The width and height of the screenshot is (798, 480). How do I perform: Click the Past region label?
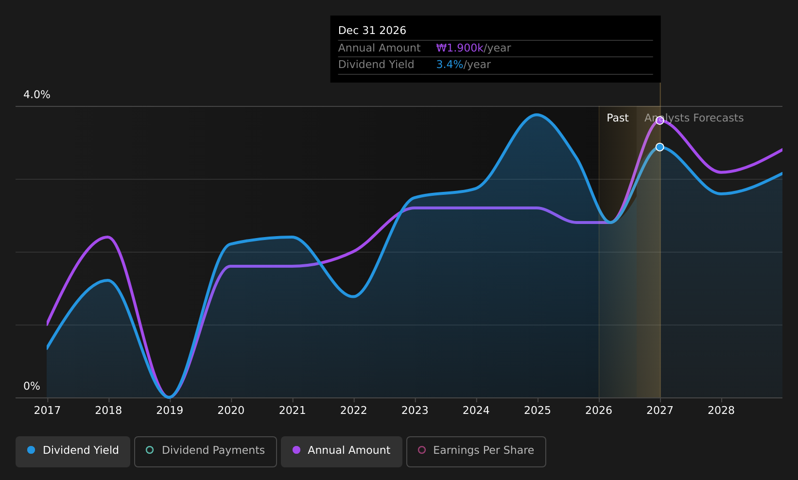(618, 118)
